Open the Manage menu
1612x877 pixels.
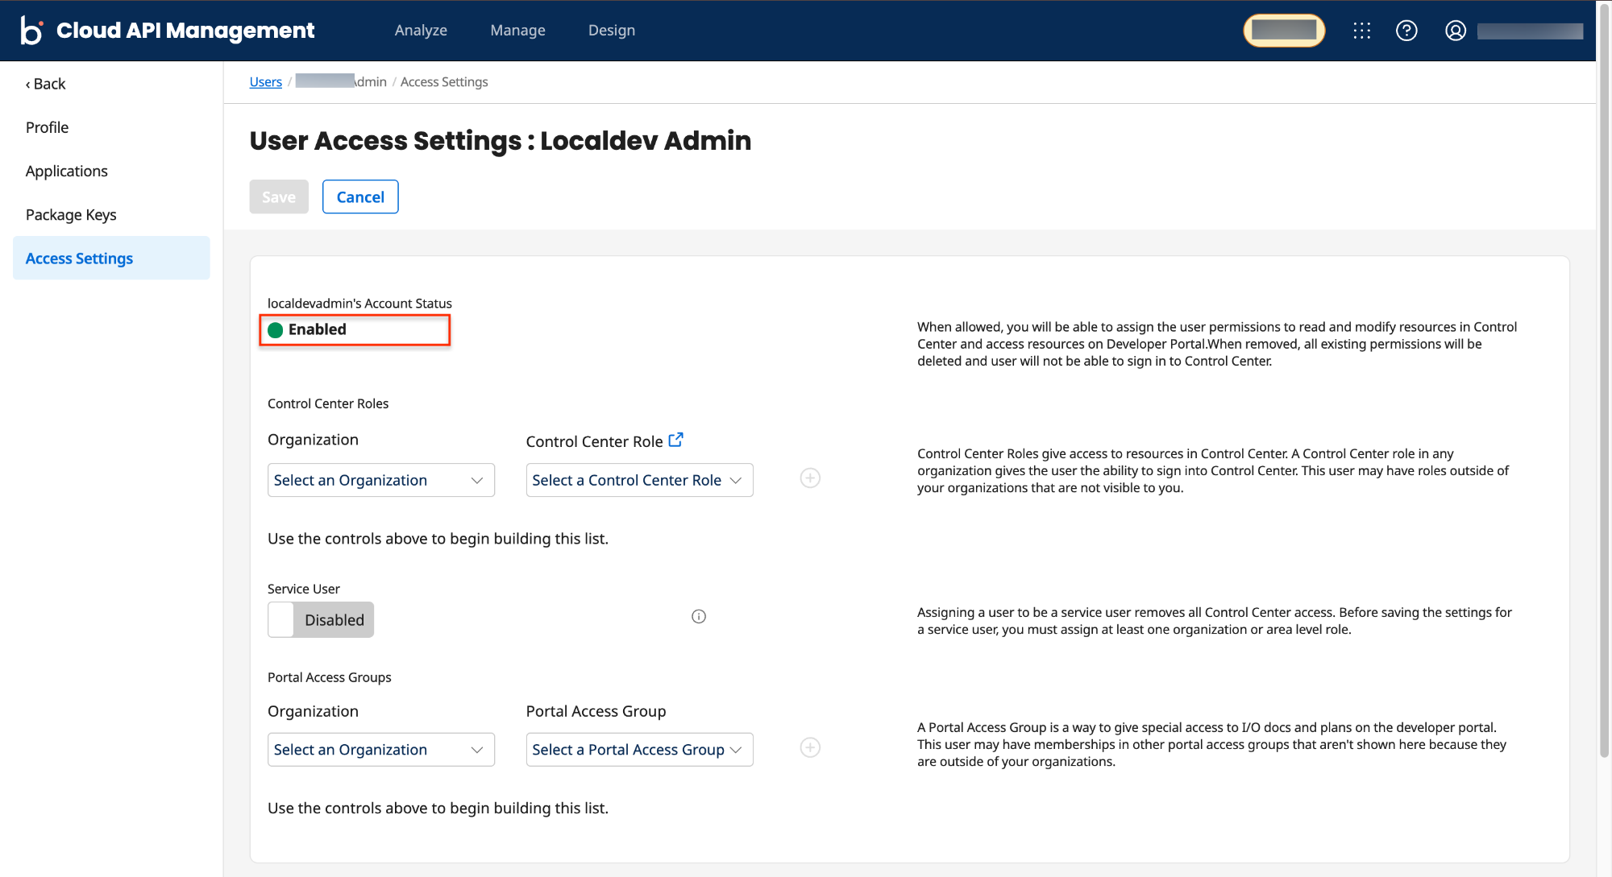click(517, 31)
